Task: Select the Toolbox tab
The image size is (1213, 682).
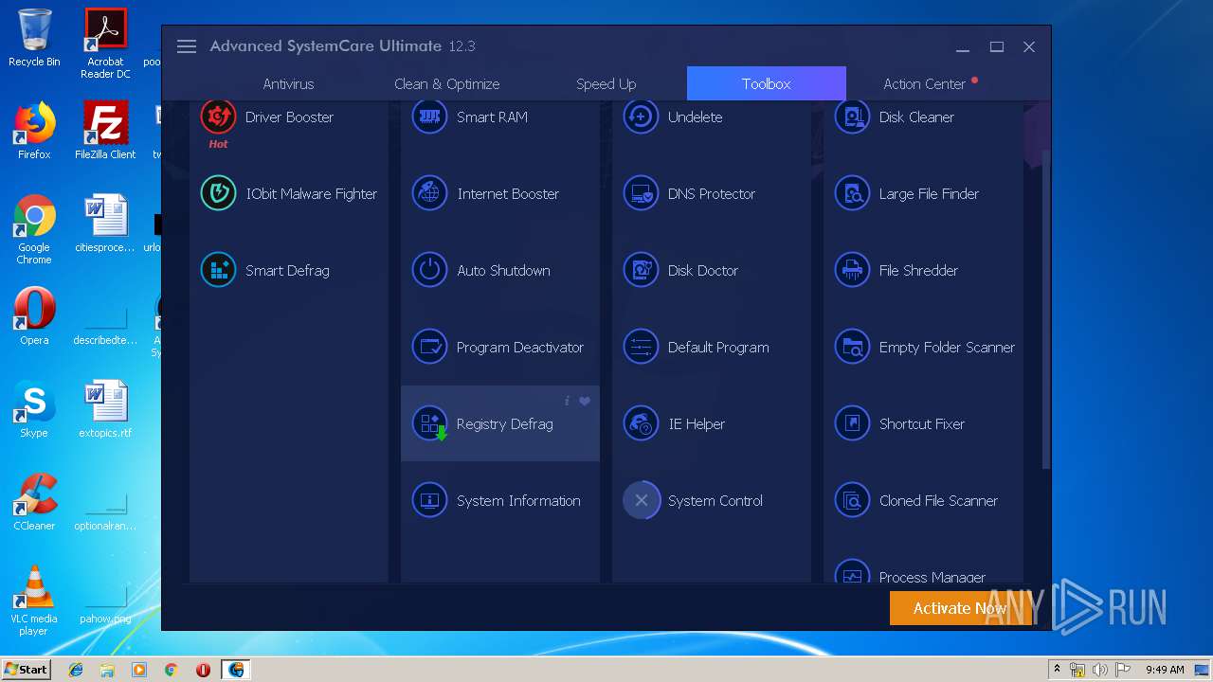Action: [x=766, y=83]
